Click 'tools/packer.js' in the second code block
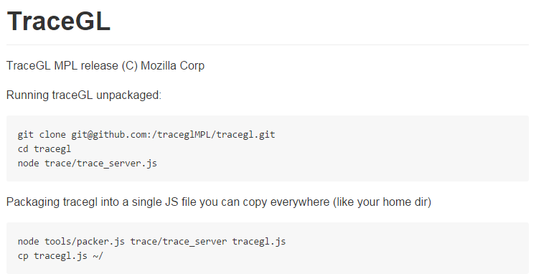This screenshot has height=279, width=536. click(x=85, y=242)
